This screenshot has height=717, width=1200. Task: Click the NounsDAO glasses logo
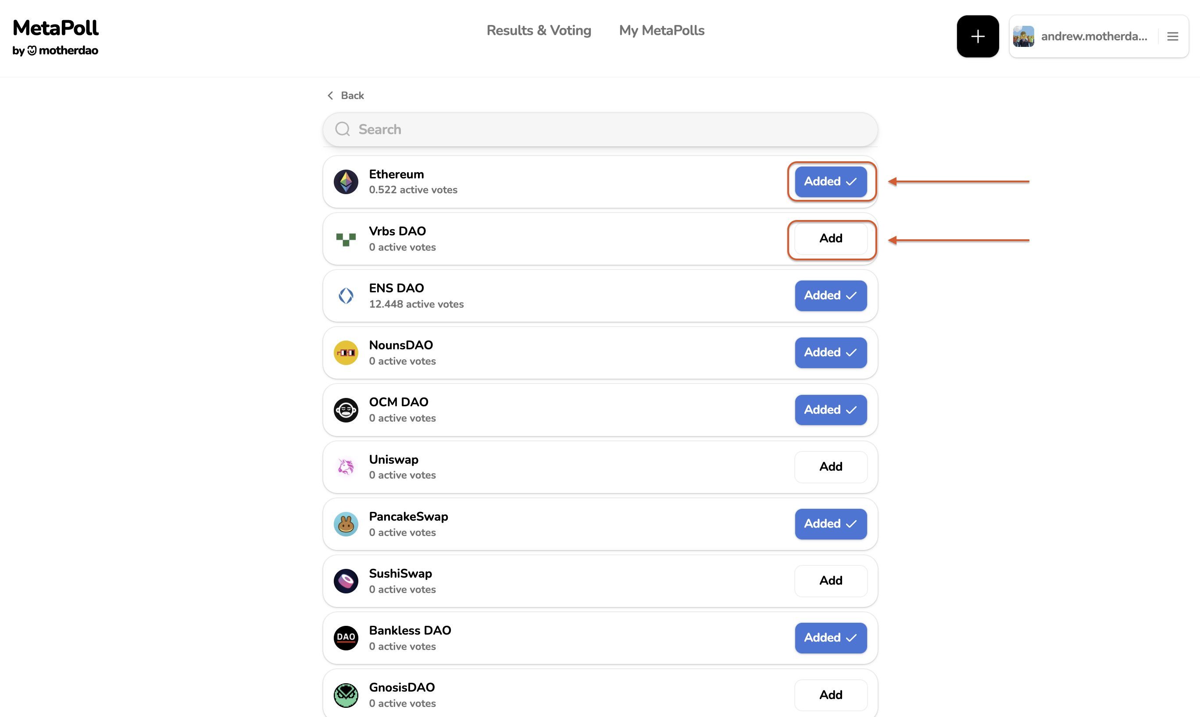tap(346, 353)
